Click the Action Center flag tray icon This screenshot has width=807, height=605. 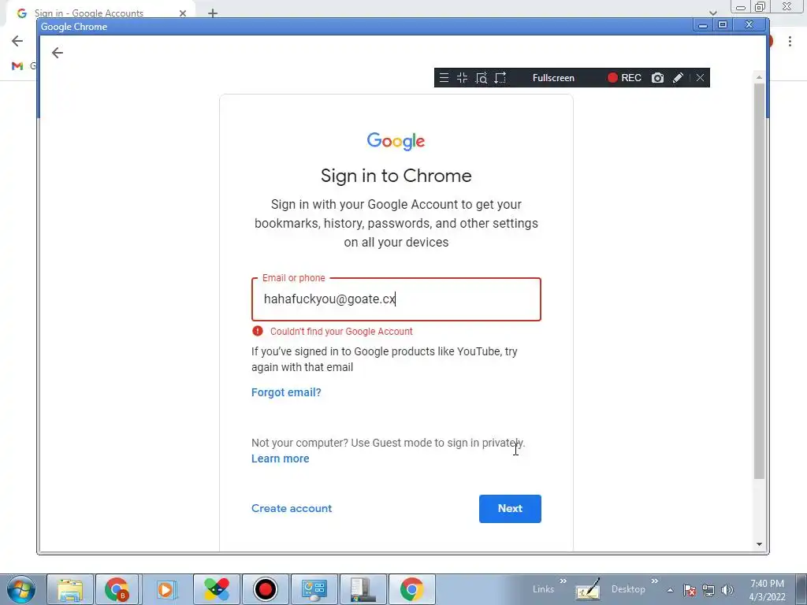[690, 590]
